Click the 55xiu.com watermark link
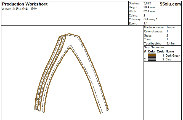183x120 pixels. point(170,4)
